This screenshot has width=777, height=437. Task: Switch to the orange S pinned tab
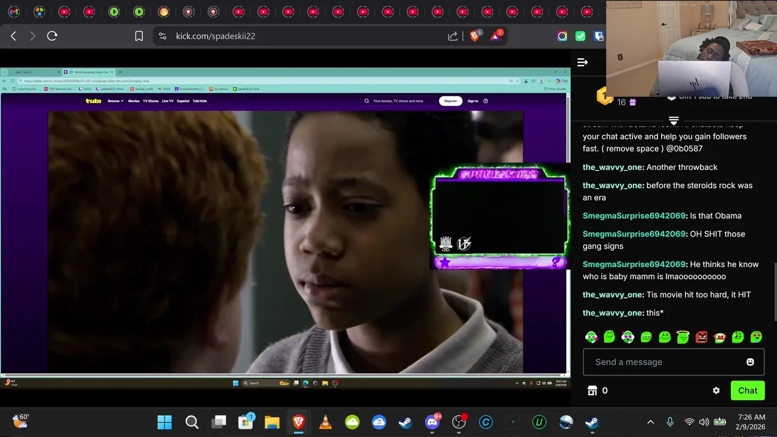163,12
